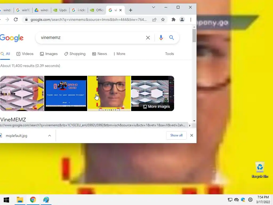
Task: Open a new tab with plus button
Action: 131,10
